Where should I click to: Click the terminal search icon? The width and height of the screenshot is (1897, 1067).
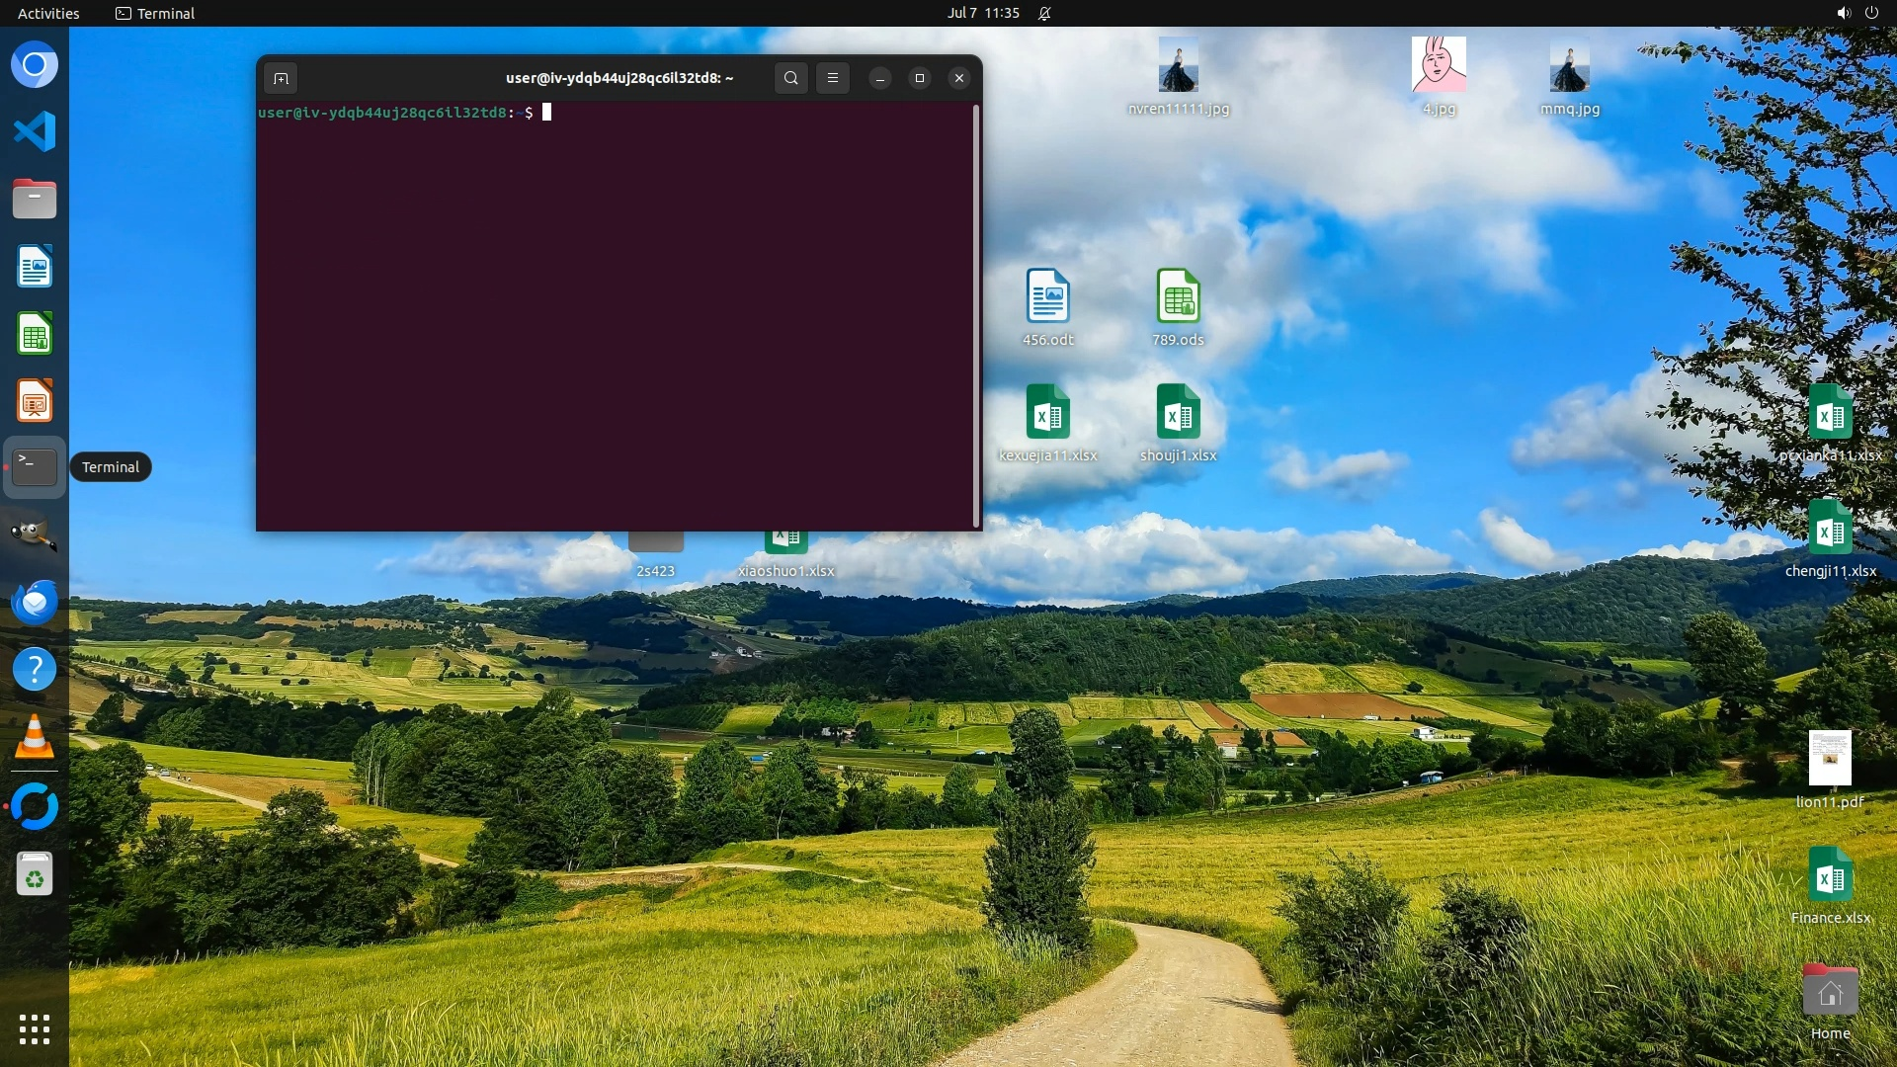(790, 78)
